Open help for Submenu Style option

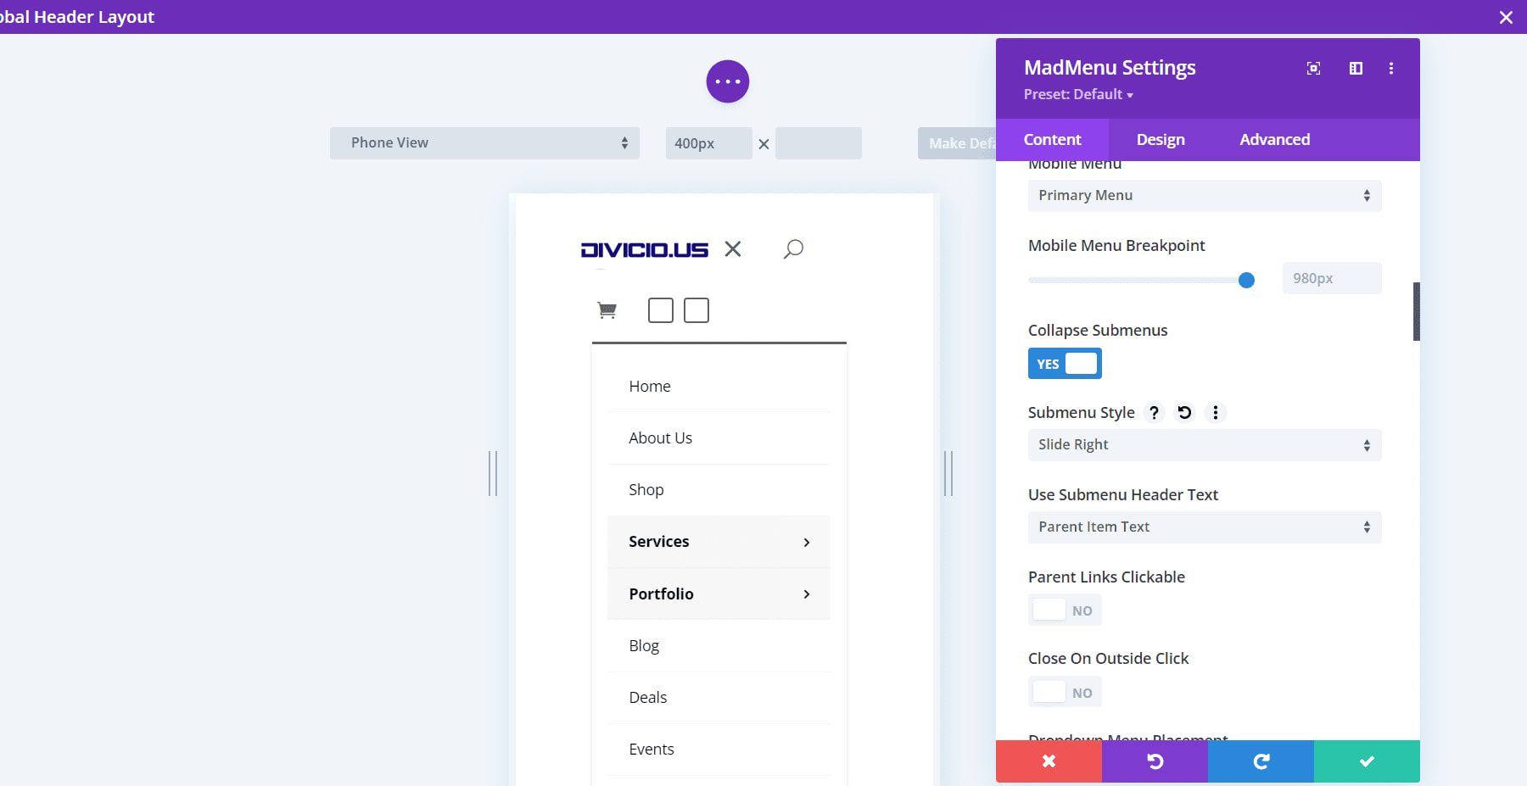1154,413
